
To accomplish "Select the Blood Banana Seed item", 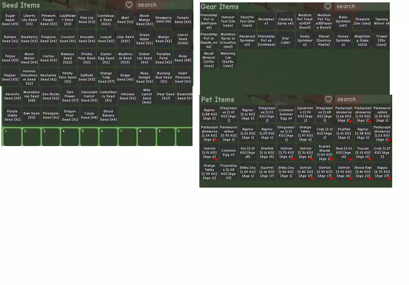I will click(x=108, y=115).
